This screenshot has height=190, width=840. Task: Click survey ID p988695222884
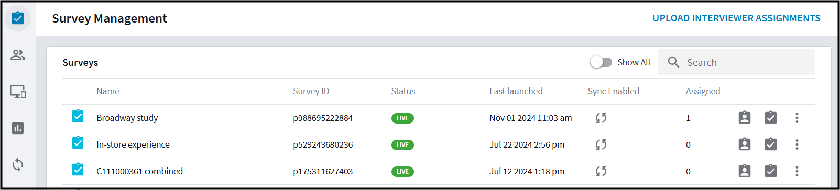[323, 118]
